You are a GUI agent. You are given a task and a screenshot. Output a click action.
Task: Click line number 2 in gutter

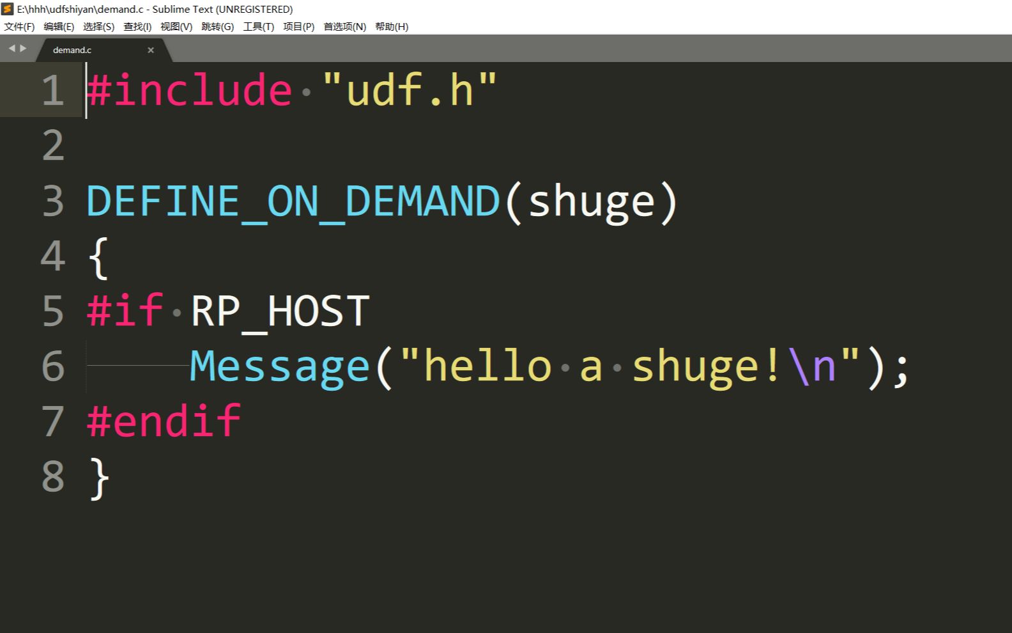tap(52, 146)
